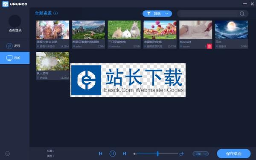Skip to the previous wallpaper
This screenshot has width=256, height=160.
coord(101,154)
